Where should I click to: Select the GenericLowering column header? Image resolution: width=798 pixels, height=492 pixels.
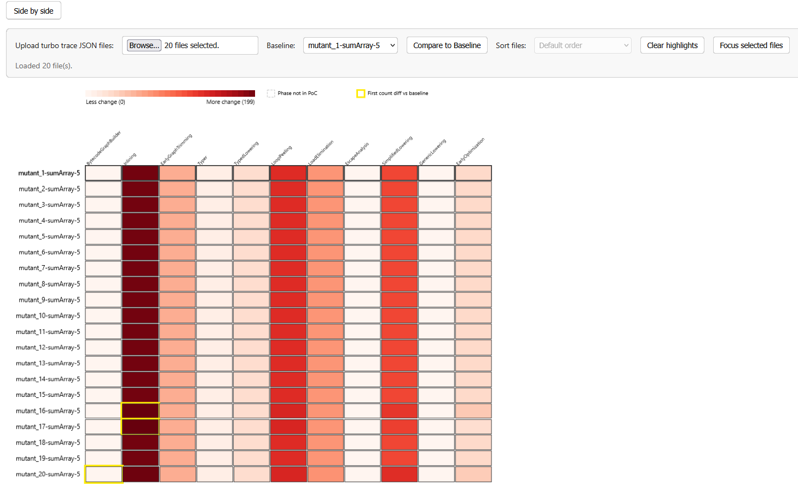point(432,152)
